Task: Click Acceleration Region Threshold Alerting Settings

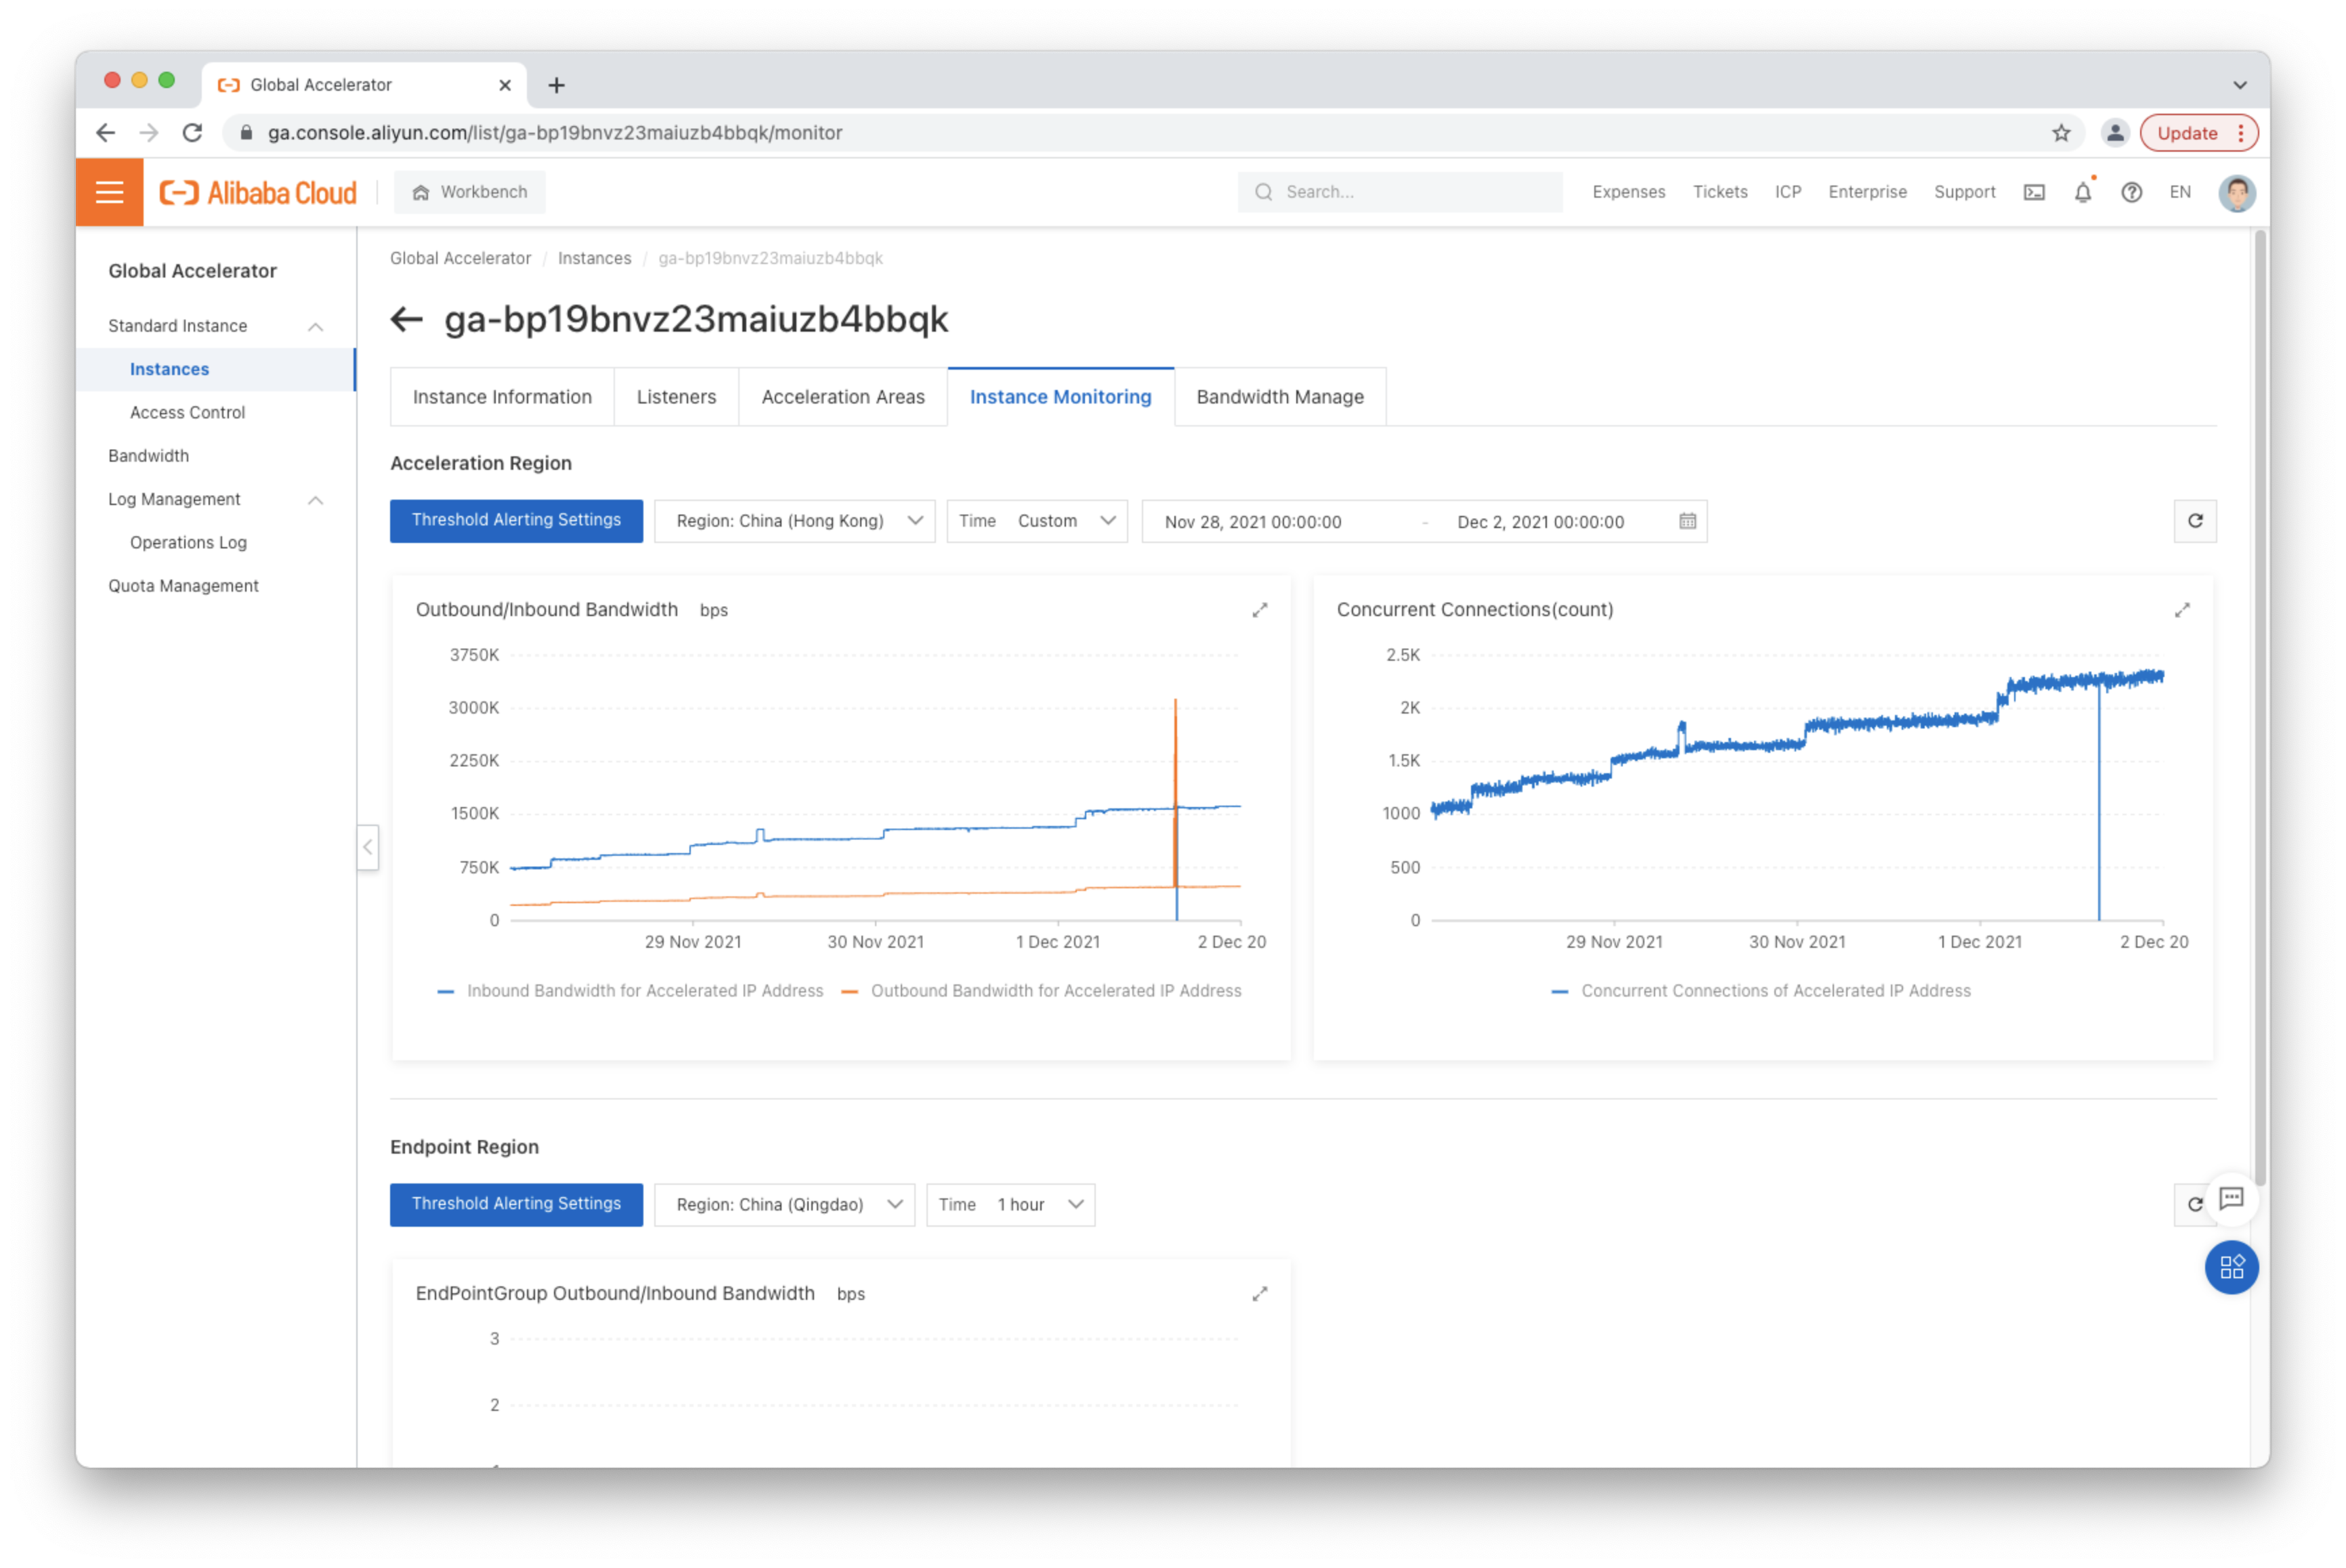Action: [x=516, y=521]
